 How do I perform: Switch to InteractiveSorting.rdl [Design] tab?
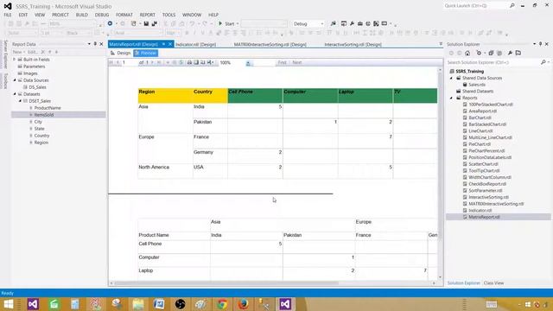click(353, 44)
